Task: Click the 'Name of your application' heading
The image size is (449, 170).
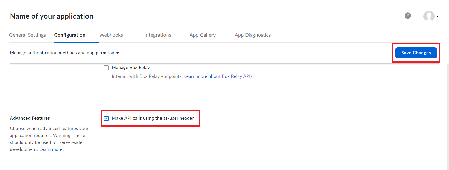Action: coord(52,16)
